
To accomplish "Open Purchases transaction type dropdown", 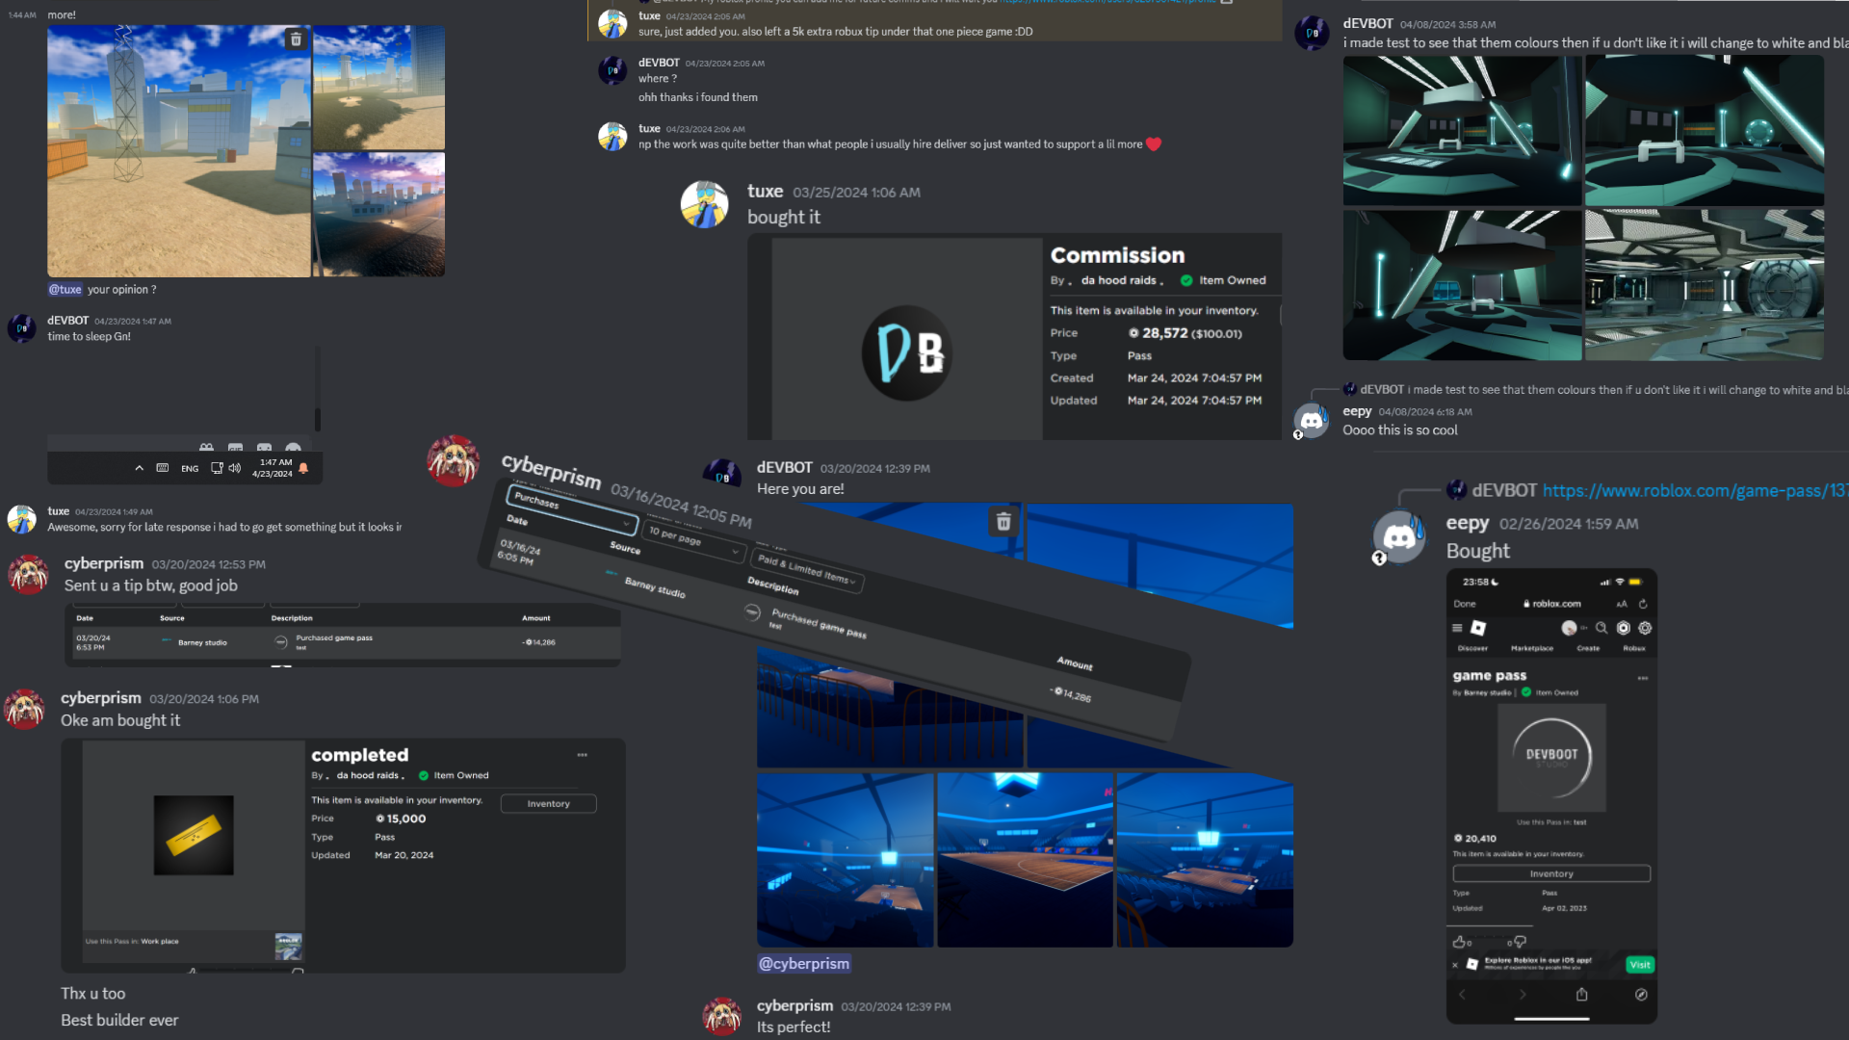I will (571, 510).
